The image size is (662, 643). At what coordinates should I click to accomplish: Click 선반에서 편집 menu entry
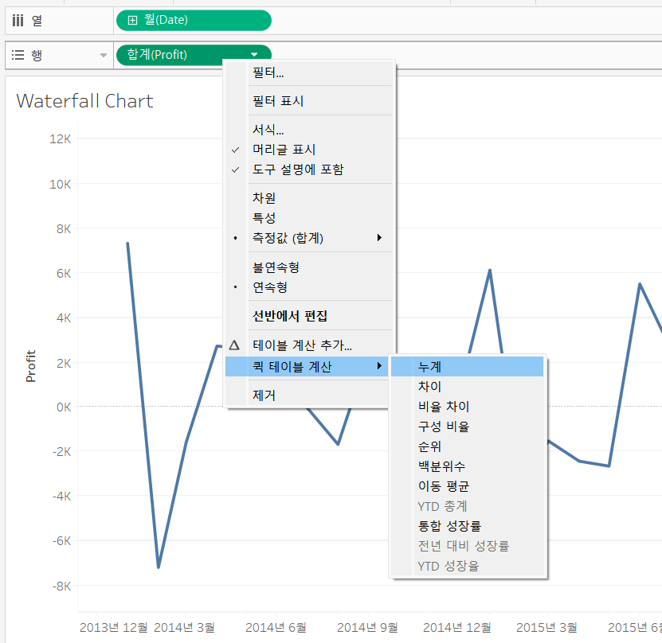pyautogui.click(x=309, y=316)
